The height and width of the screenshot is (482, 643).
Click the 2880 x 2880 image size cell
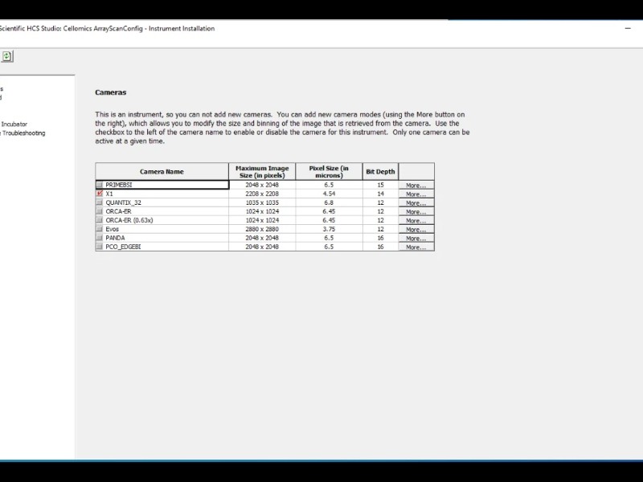click(262, 229)
